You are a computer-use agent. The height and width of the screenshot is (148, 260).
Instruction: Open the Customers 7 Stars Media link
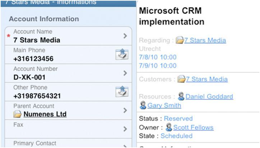coord(206,79)
